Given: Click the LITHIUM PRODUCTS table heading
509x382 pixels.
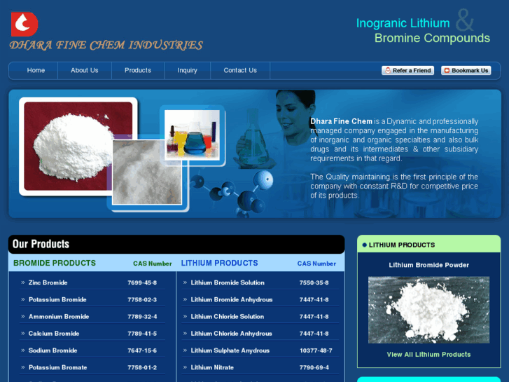Looking at the screenshot, I should point(219,263).
